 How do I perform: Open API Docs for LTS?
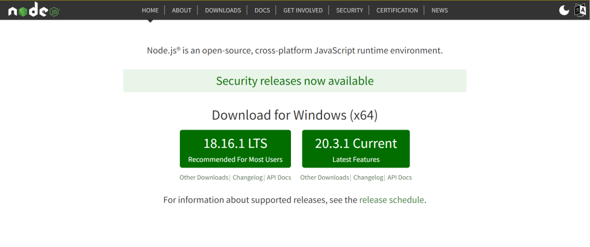coord(279,177)
